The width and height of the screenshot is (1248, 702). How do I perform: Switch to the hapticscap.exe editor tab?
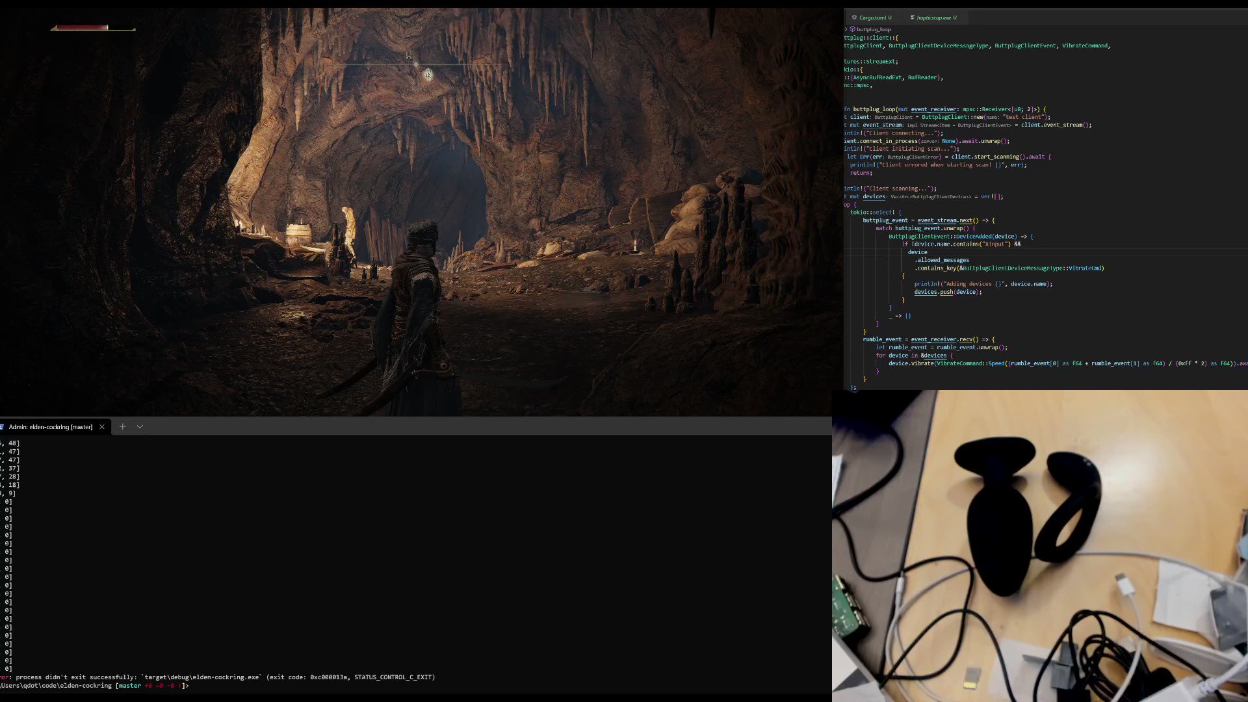click(933, 18)
